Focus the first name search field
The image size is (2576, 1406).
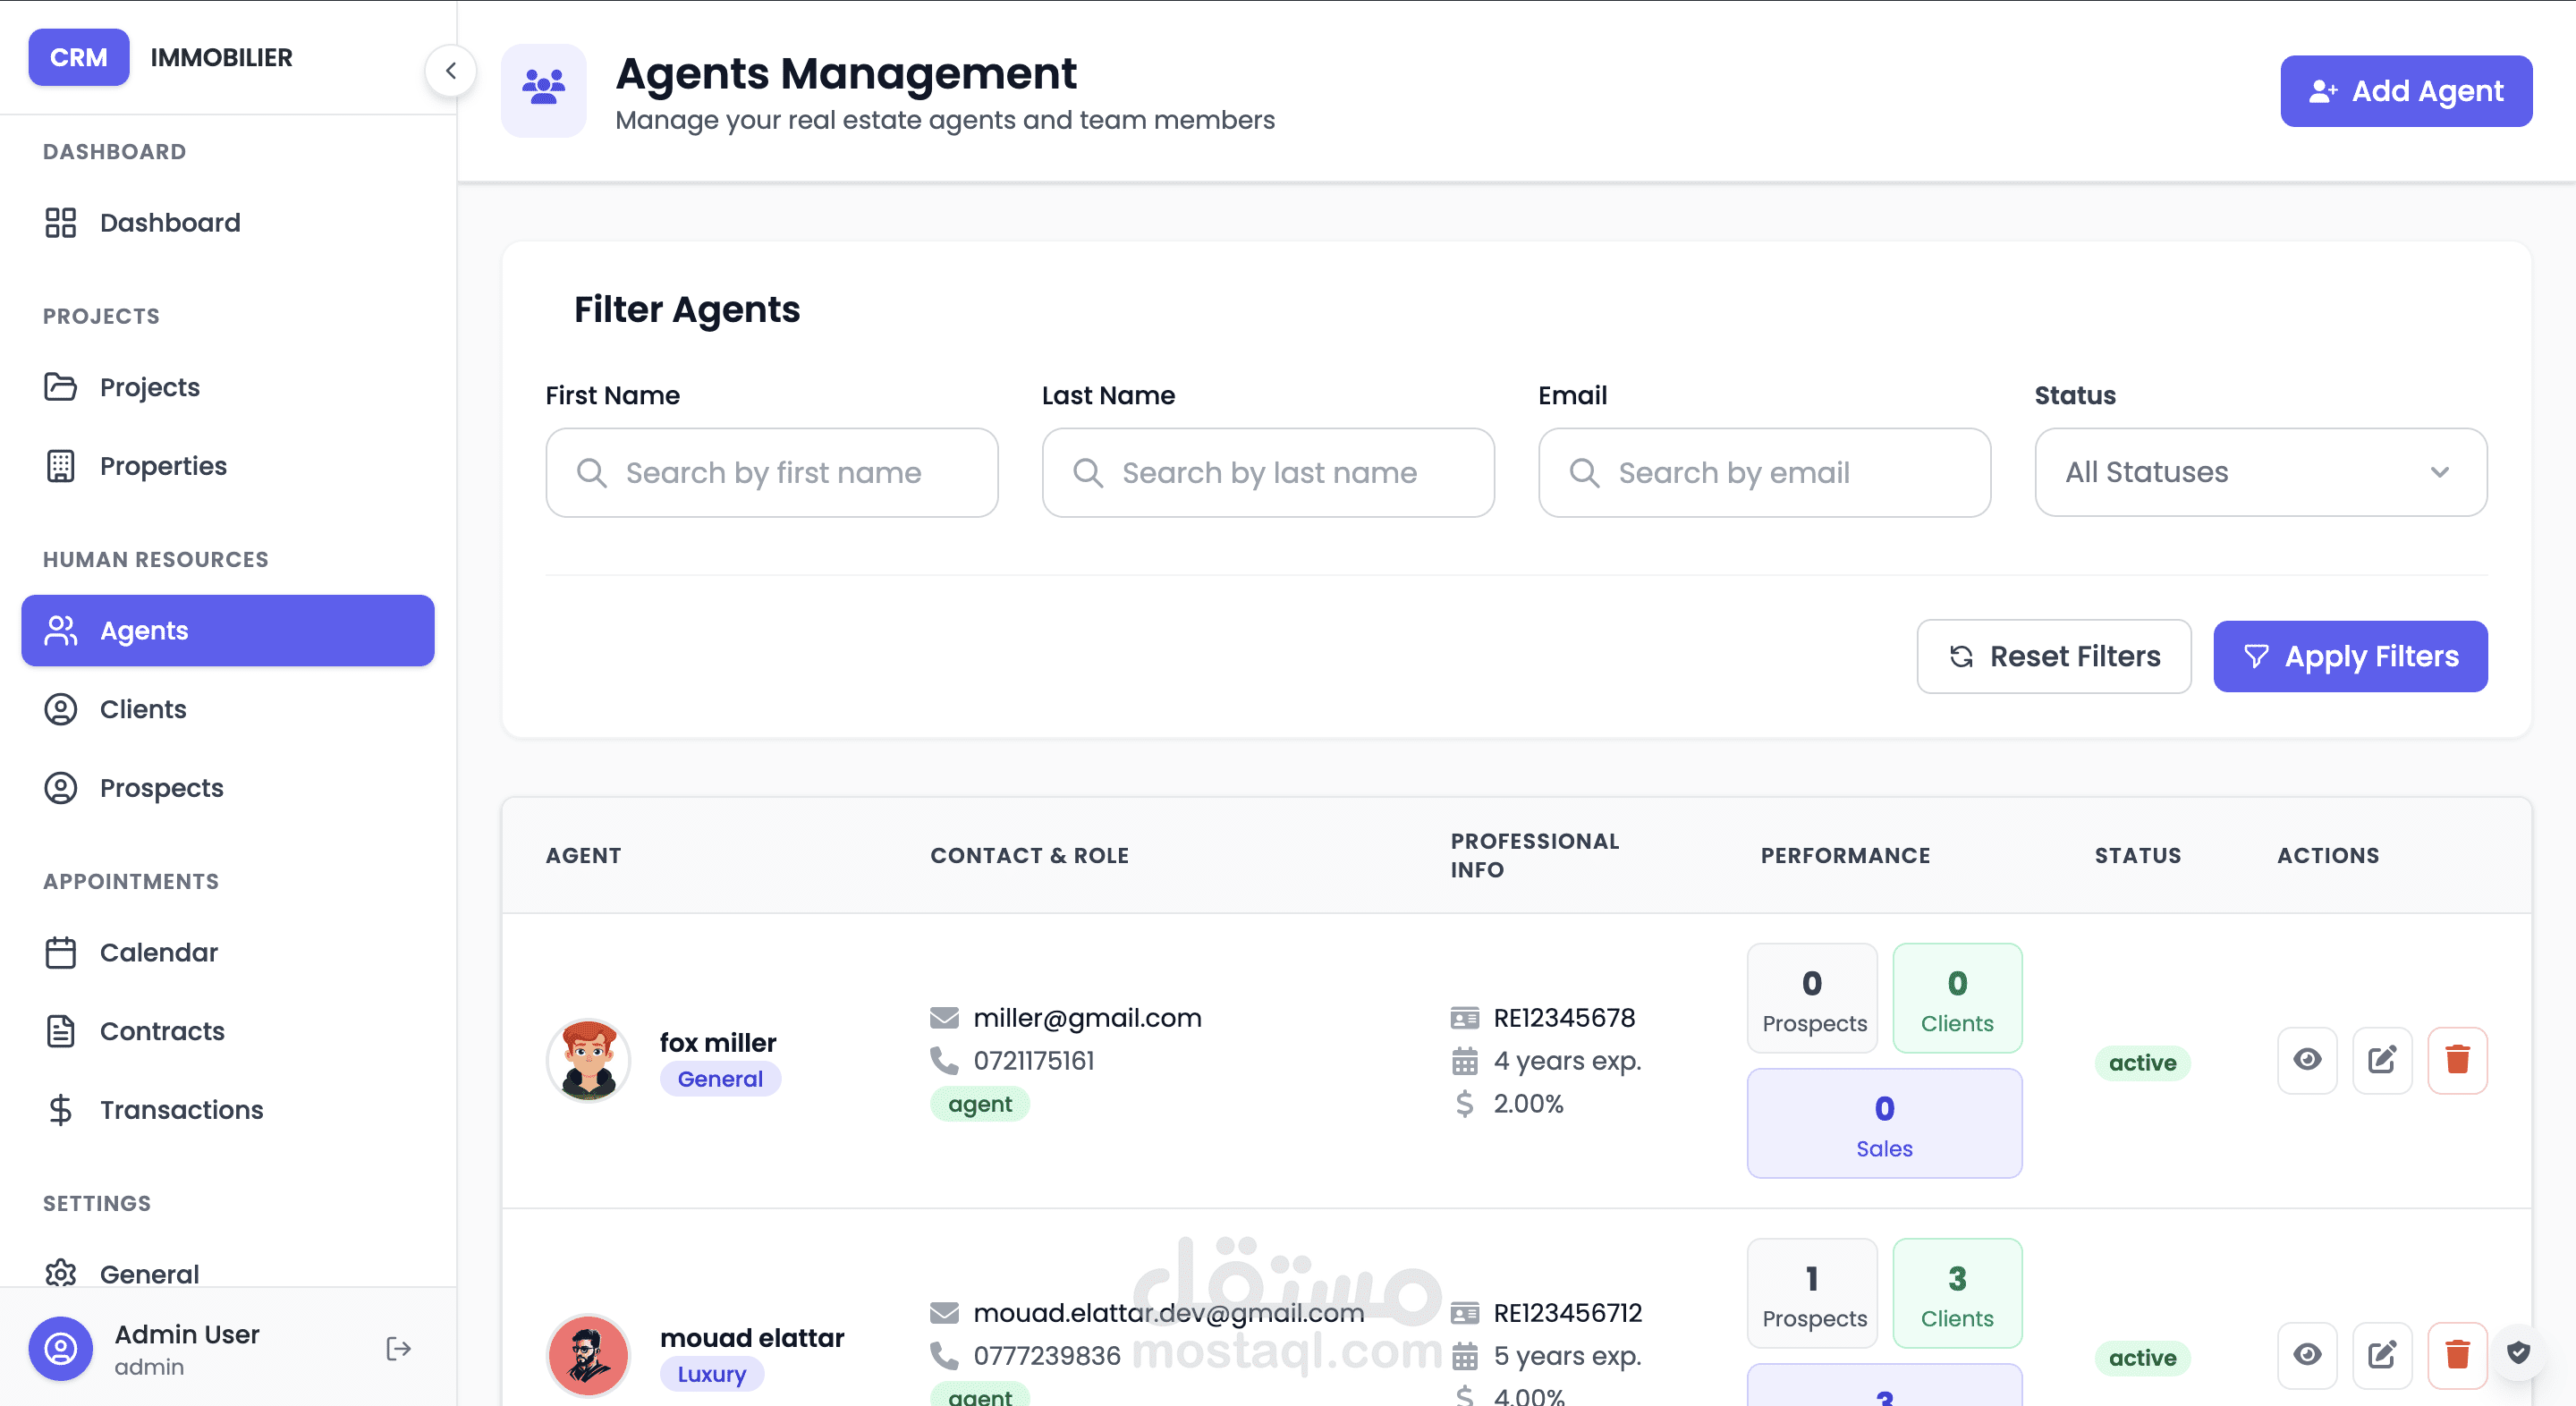(x=772, y=473)
